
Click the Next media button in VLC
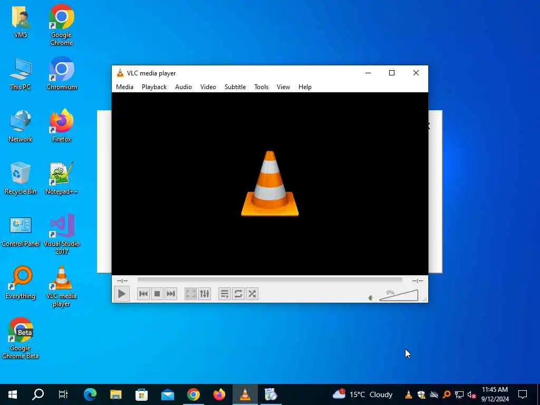pyautogui.click(x=171, y=294)
